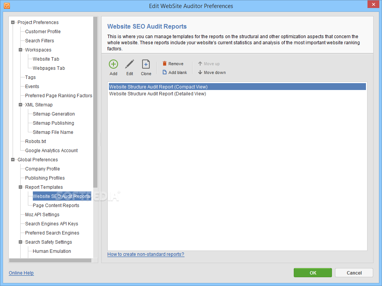The height and width of the screenshot is (286, 382).
Task: Open Company Profile preferences
Action: 42,169
